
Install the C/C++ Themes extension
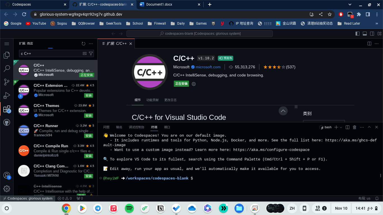pyautogui.click(x=89, y=116)
